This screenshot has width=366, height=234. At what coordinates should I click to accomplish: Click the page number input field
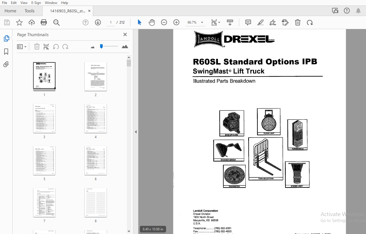click(111, 22)
